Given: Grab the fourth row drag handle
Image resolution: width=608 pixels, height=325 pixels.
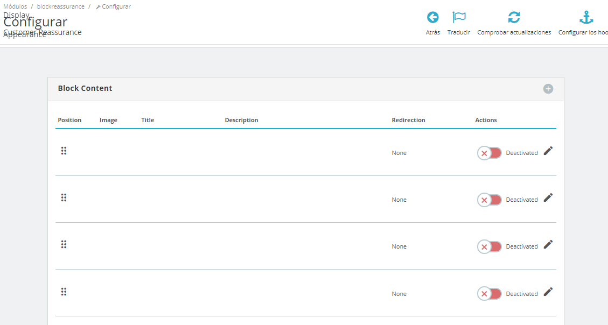Looking at the screenshot, I should pos(64,292).
